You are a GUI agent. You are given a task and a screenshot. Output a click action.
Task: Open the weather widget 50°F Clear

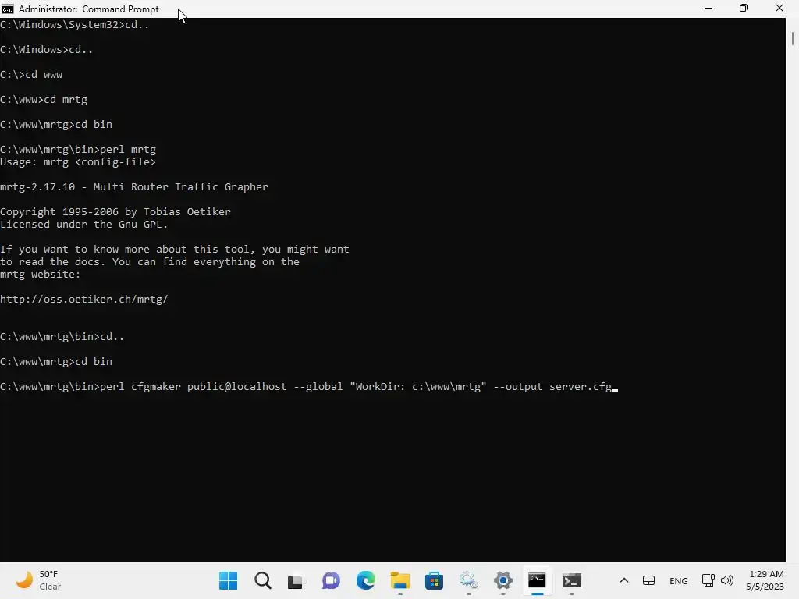pos(39,580)
